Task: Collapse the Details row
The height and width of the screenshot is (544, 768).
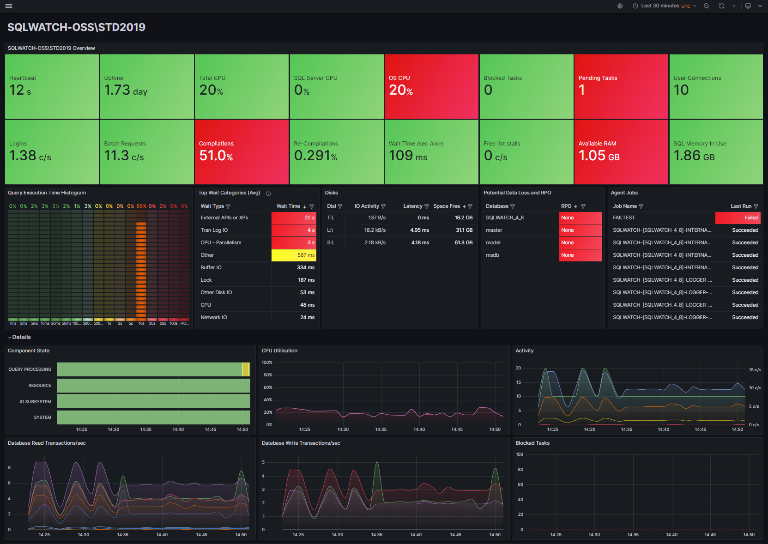Action: point(19,337)
